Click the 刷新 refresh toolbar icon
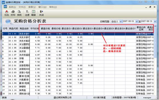 pos(33,13)
